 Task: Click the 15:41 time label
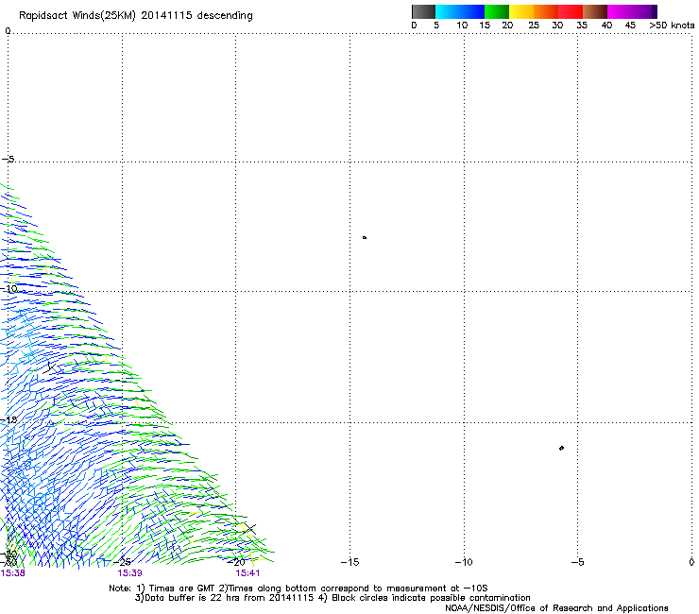point(247,573)
